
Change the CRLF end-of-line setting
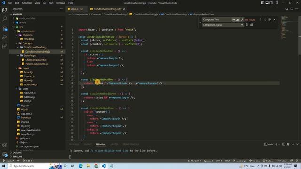[227, 161]
